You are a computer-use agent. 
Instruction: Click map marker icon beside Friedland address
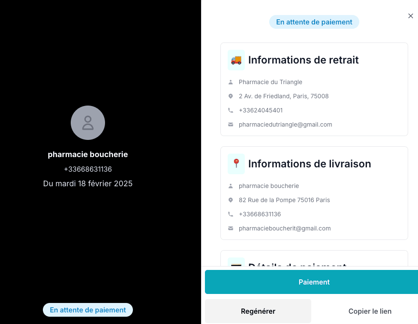click(x=231, y=96)
